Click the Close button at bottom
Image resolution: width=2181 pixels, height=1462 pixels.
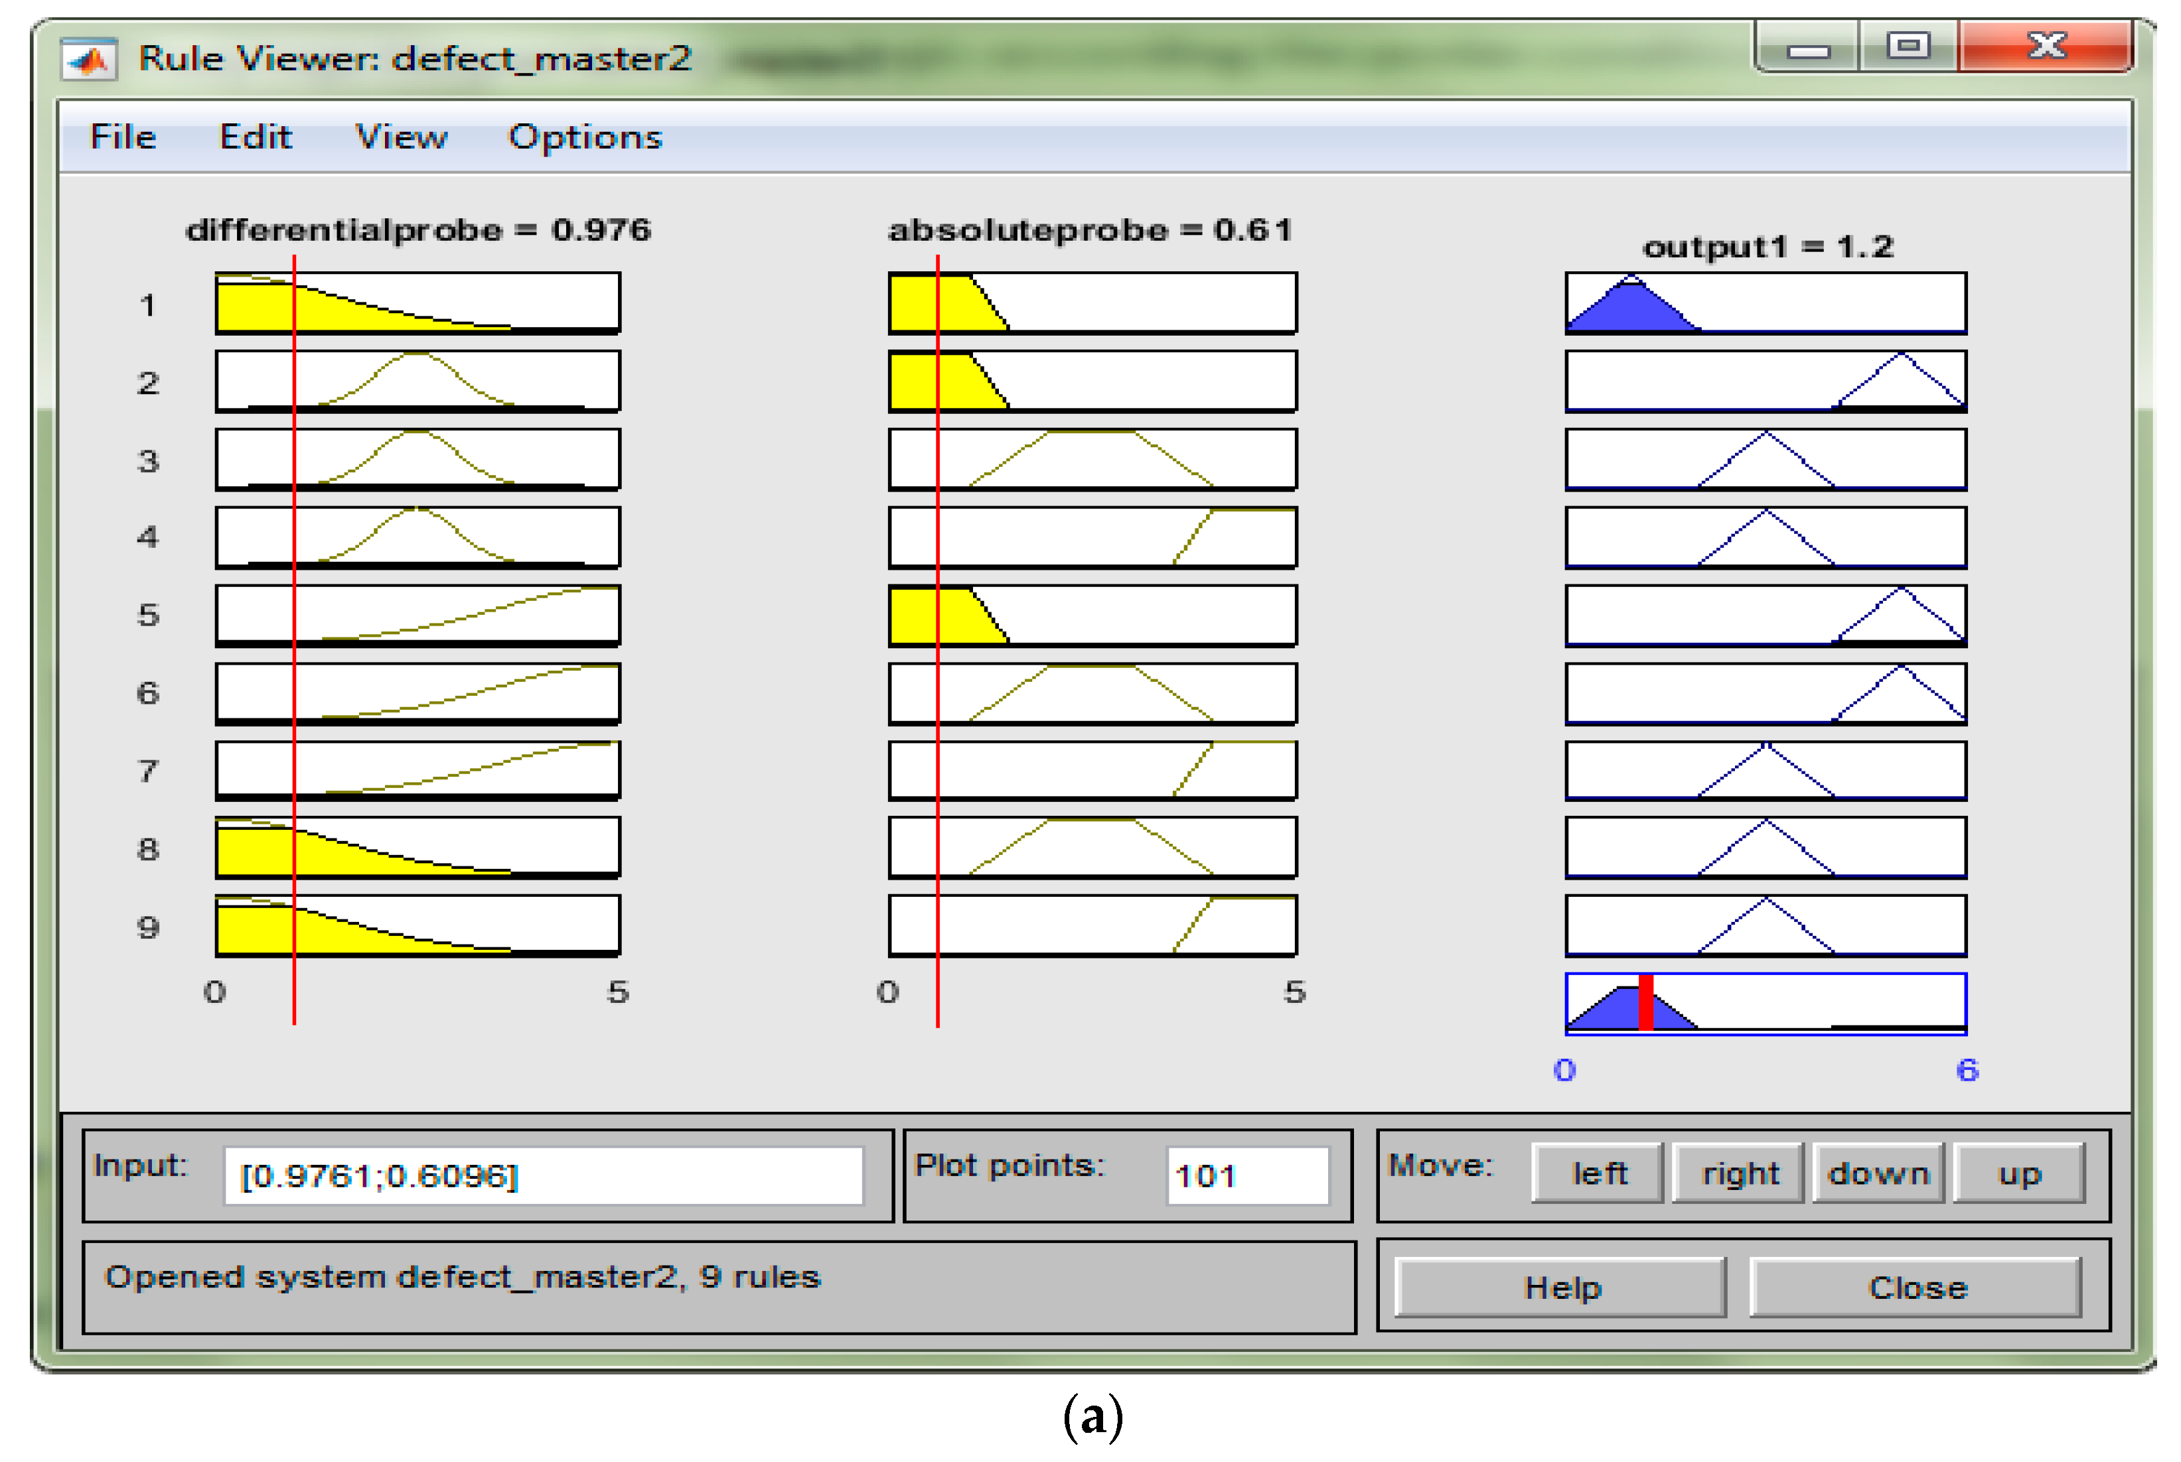click(1915, 1287)
